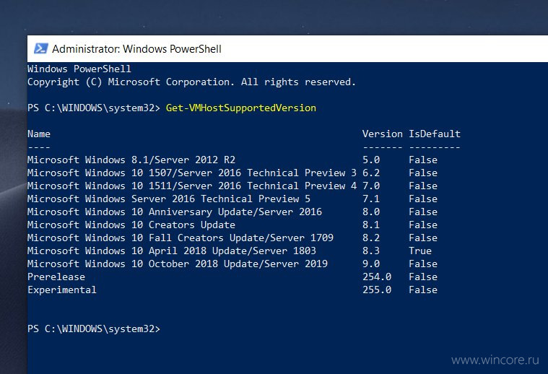548x374 pixels.
Task: Click the first PS C:\WINDOWS\system32> prompt text
Action: click(94, 108)
